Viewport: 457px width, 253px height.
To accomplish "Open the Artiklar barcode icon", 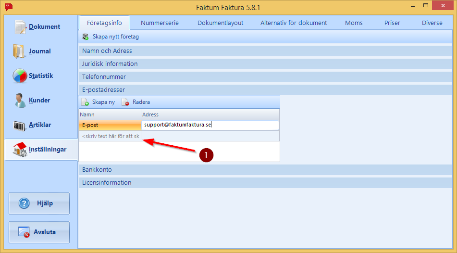I will point(20,126).
